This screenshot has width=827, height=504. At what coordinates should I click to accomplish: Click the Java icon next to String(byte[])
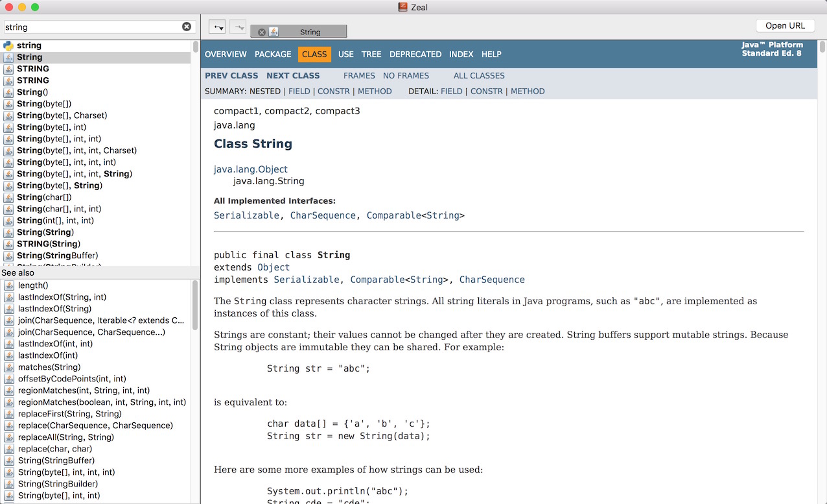(x=7, y=104)
